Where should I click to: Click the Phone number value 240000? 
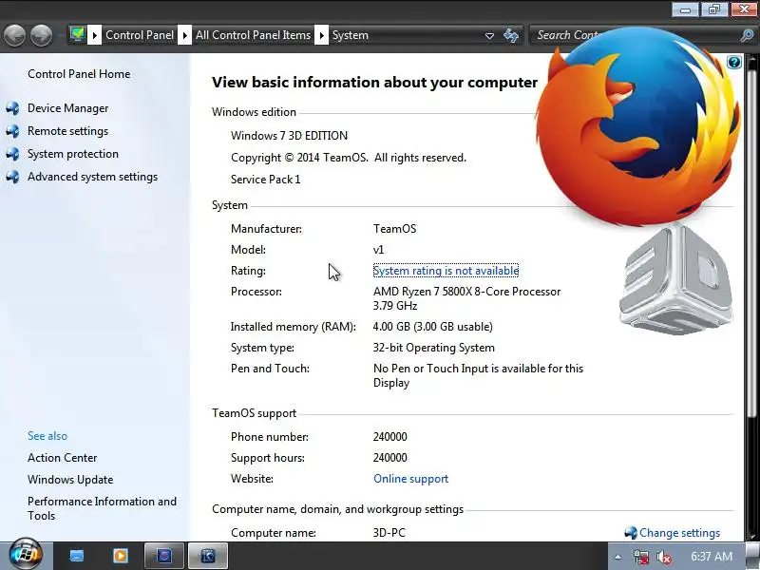point(390,437)
